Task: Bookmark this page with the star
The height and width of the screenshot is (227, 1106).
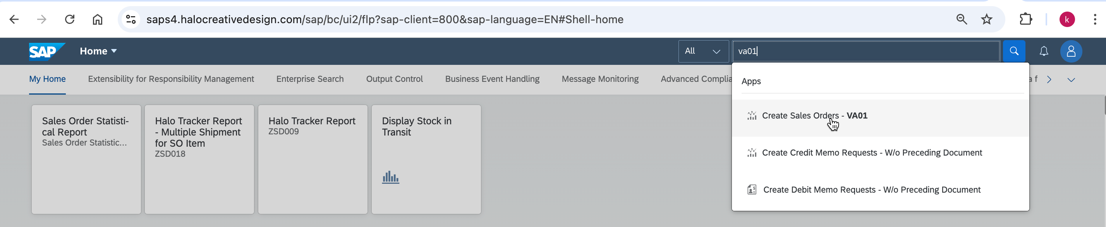Action: [987, 19]
